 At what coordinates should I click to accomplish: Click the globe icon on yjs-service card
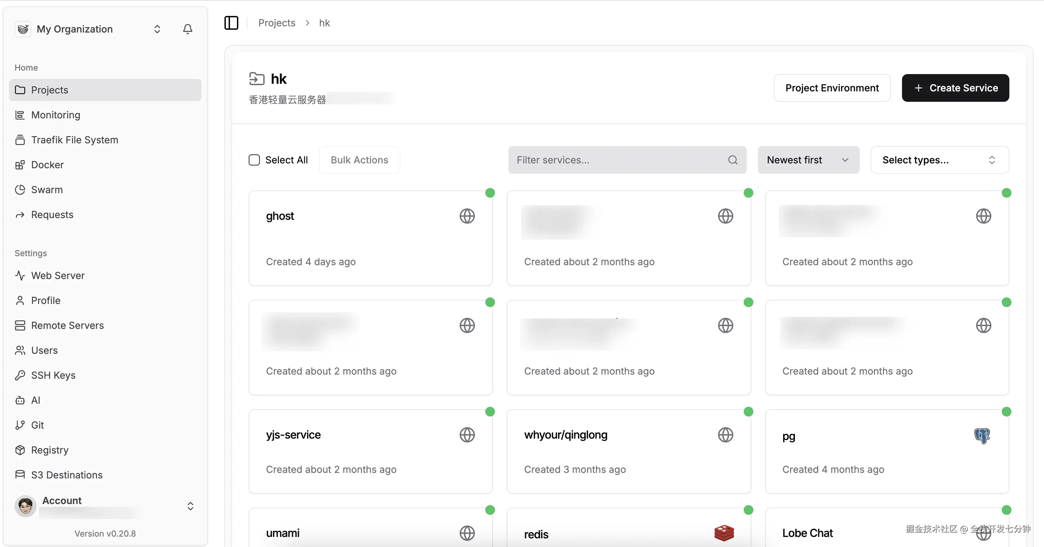(467, 435)
